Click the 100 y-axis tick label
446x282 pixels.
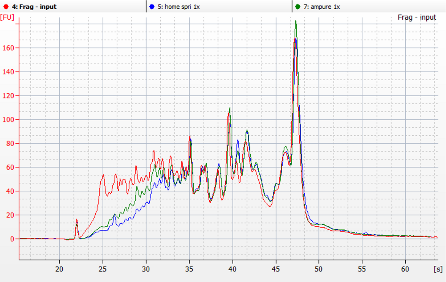[x=8, y=119]
